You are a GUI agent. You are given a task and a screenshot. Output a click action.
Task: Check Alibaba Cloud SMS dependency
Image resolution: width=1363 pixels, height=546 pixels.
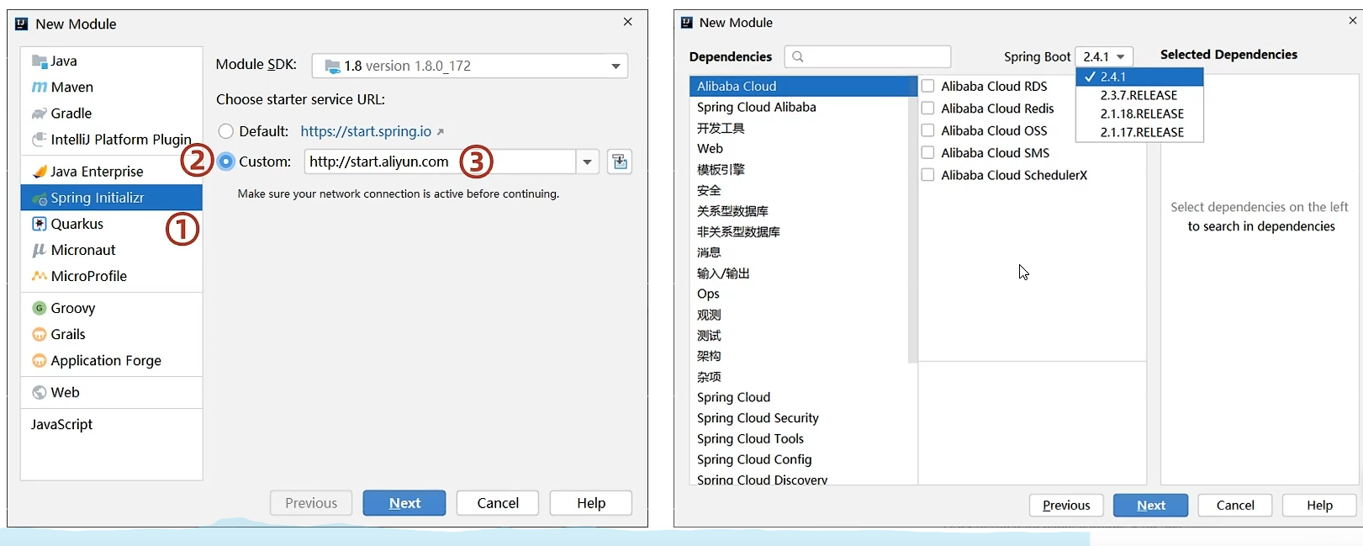pyautogui.click(x=928, y=152)
